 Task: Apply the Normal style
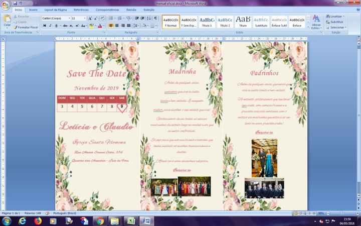click(x=170, y=22)
